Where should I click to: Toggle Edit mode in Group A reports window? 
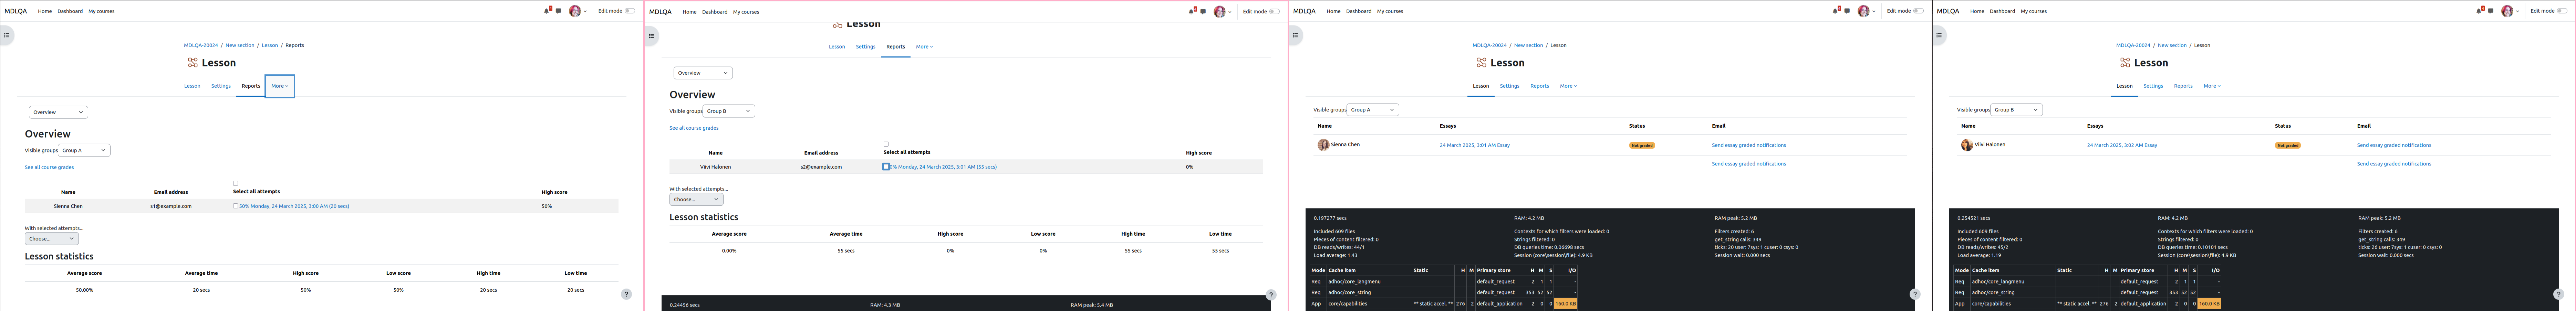tap(630, 11)
